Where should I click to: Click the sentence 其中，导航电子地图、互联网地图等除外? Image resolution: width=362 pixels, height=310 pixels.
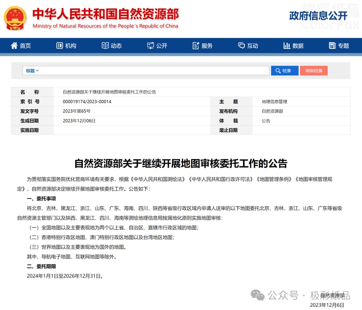coord(72,257)
